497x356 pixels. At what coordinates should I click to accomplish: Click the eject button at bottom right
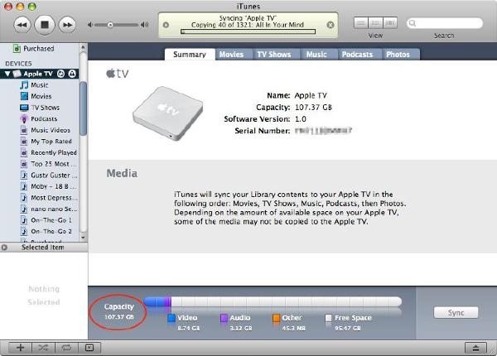click(475, 348)
